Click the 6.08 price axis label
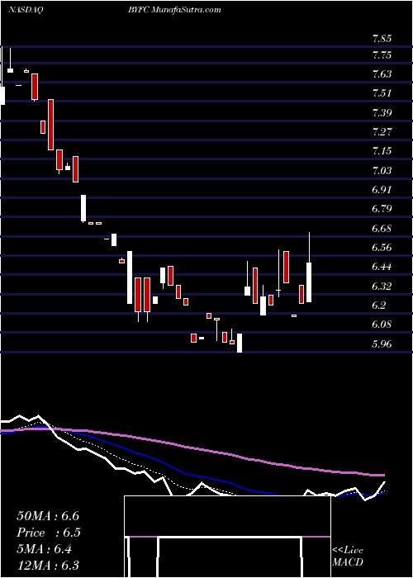Screen dimensions: 413x578 pyautogui.click(x=382, y=325)
